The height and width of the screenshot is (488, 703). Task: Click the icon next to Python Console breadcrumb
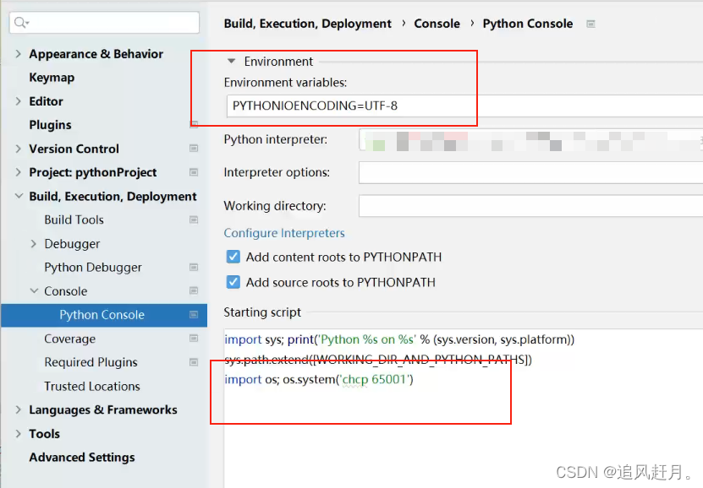pos(591,24)
